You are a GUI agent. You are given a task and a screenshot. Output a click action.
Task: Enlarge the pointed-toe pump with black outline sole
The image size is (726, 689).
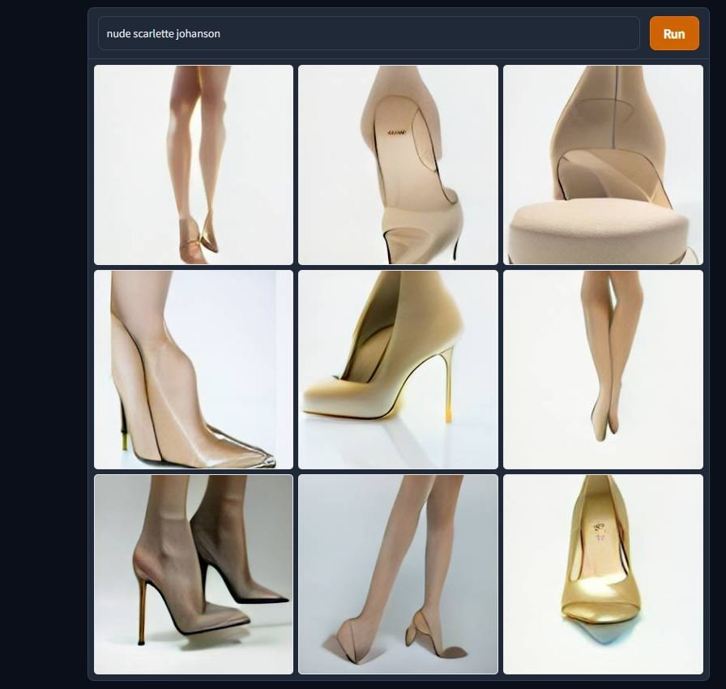click(194, 370)
